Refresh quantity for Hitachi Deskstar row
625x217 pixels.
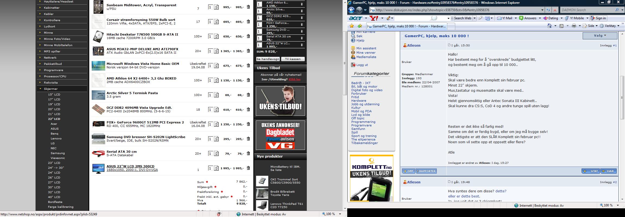(x=216, y=36)
